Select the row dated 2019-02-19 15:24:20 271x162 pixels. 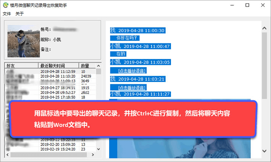(50, 149)
